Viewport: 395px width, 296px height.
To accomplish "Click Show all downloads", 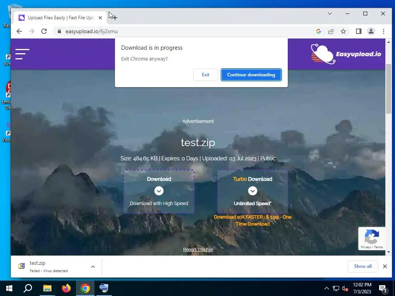I will [363, 266].
